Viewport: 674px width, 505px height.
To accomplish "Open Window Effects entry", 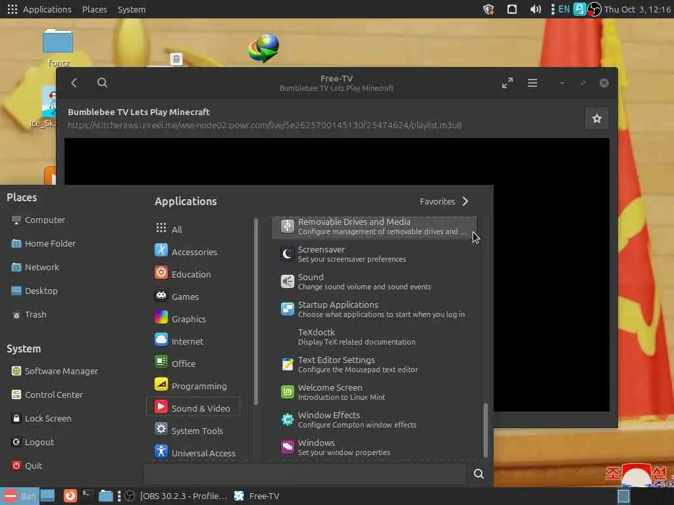I will click(374, 420).
